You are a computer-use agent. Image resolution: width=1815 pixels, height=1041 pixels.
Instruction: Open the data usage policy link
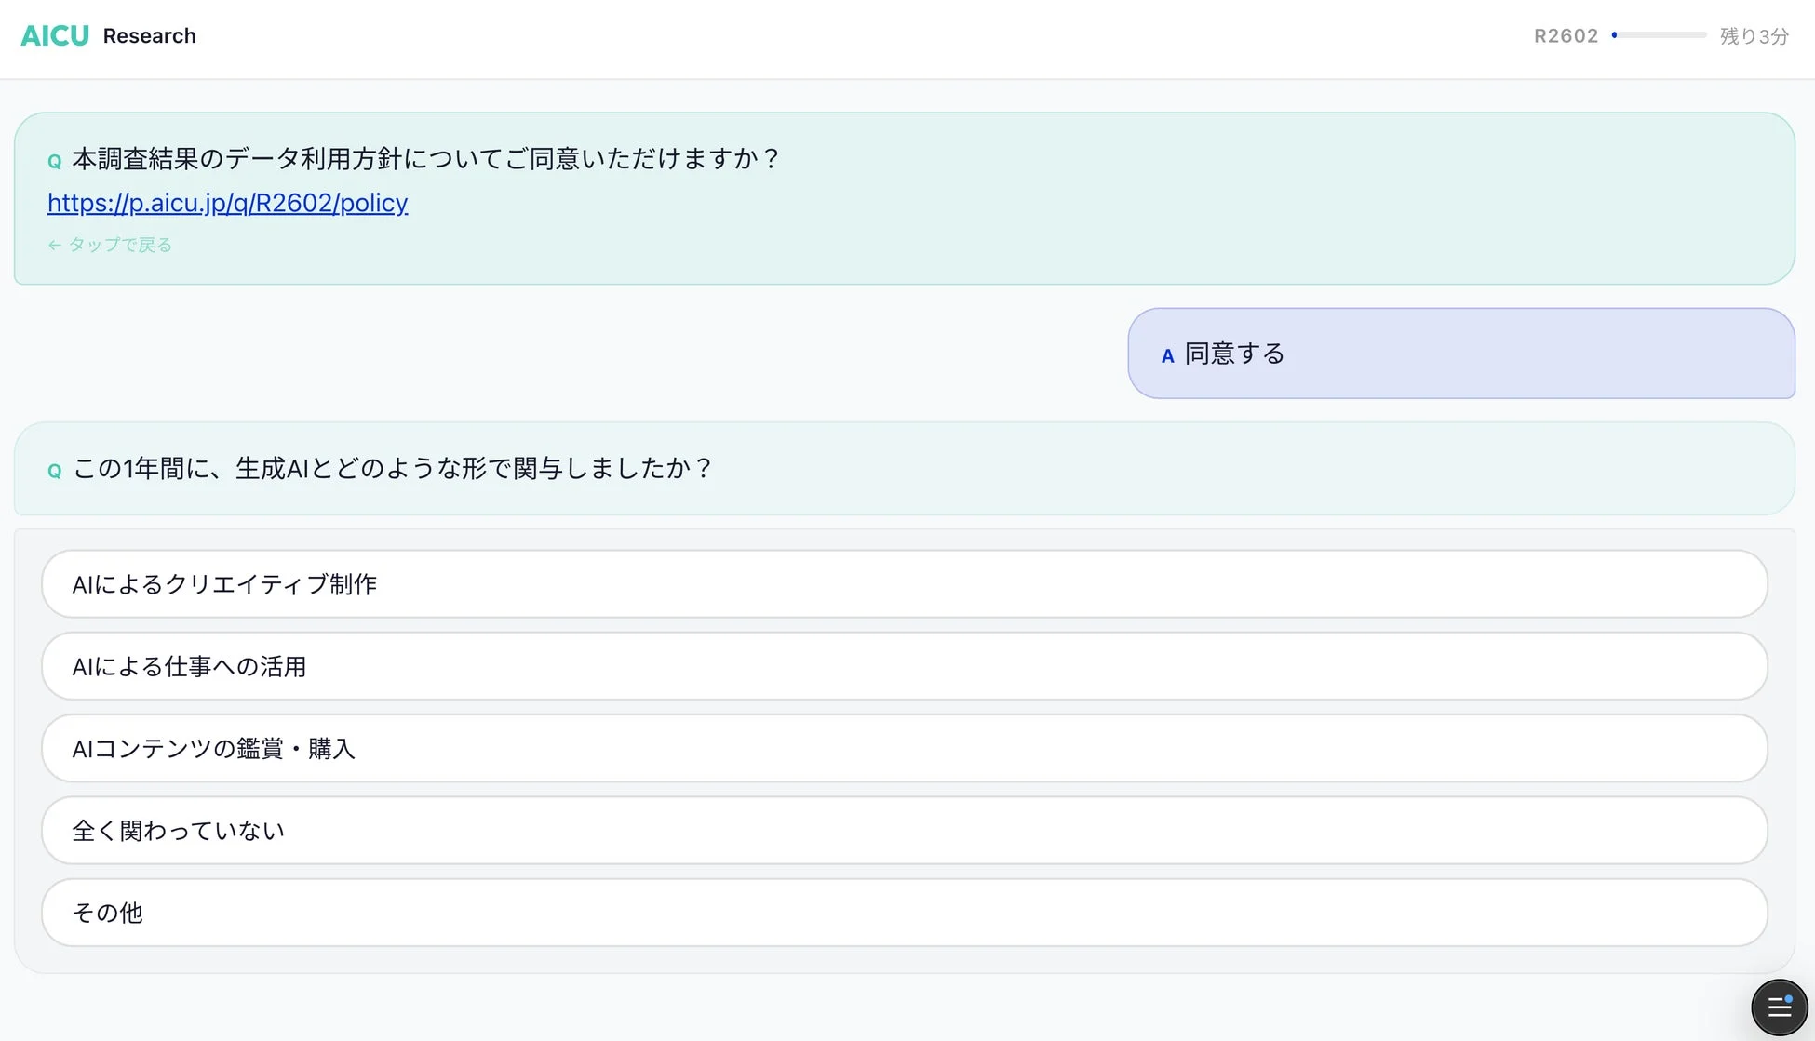227,203
